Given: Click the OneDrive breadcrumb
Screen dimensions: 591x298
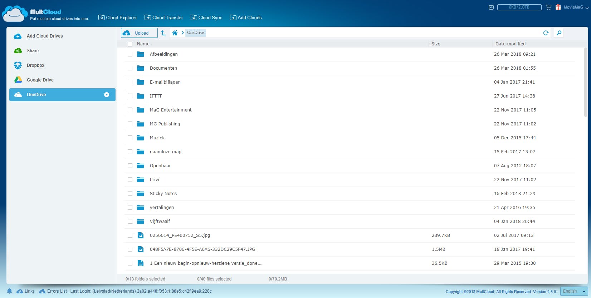Looking at the screenshot, I should 196,33.
